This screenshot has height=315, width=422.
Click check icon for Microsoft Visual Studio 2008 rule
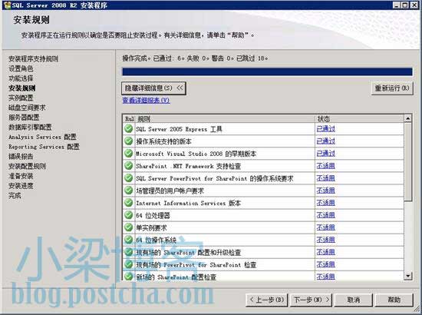coord(129,154)
